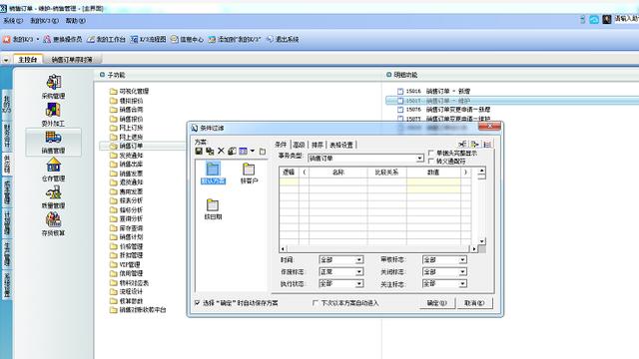Open the 作废标志 dropdown
The width and height of the screenshot is (639, 359).
click(359, 271)
